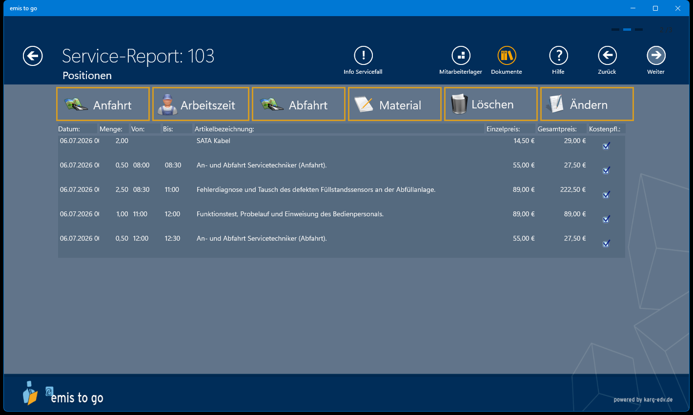Add an Abfahrt position

(299, 104)
